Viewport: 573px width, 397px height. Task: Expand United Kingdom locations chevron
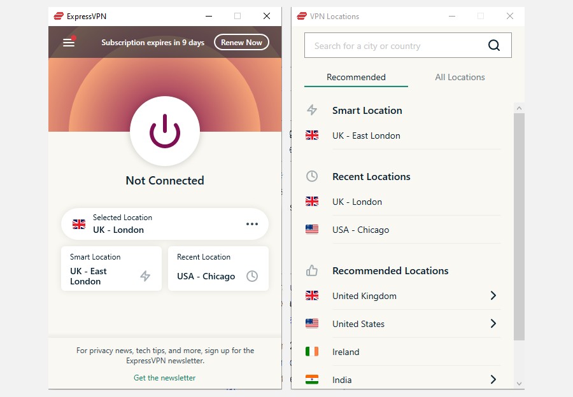[493, 295]
